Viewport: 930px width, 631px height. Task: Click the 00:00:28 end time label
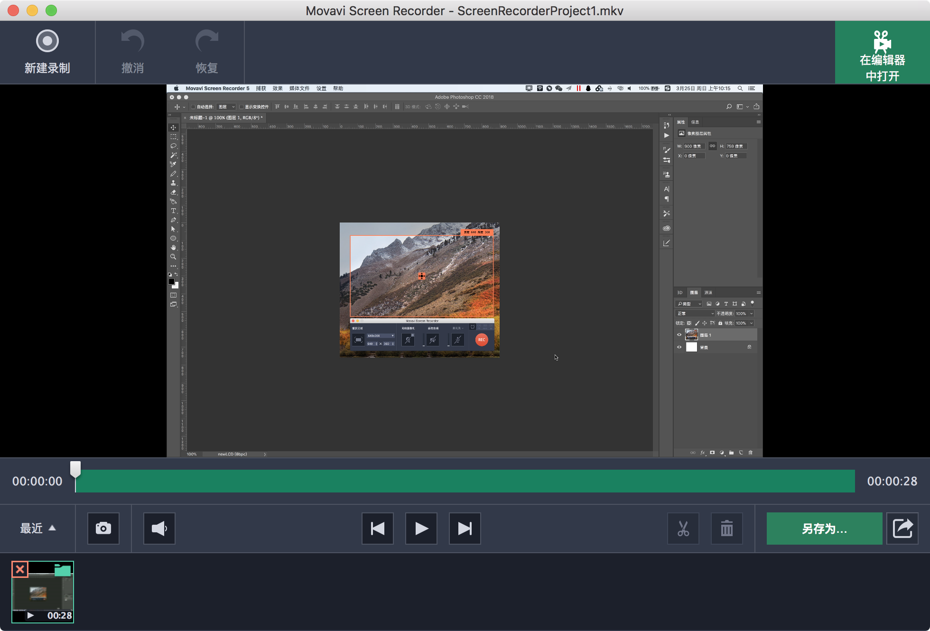(892, 481)
